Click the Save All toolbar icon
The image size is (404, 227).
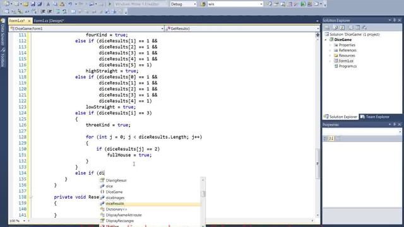pyautogui.click(x=39, y=4)
